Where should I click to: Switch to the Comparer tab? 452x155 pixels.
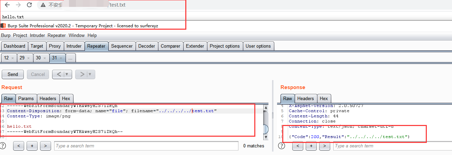pos(170,46)
